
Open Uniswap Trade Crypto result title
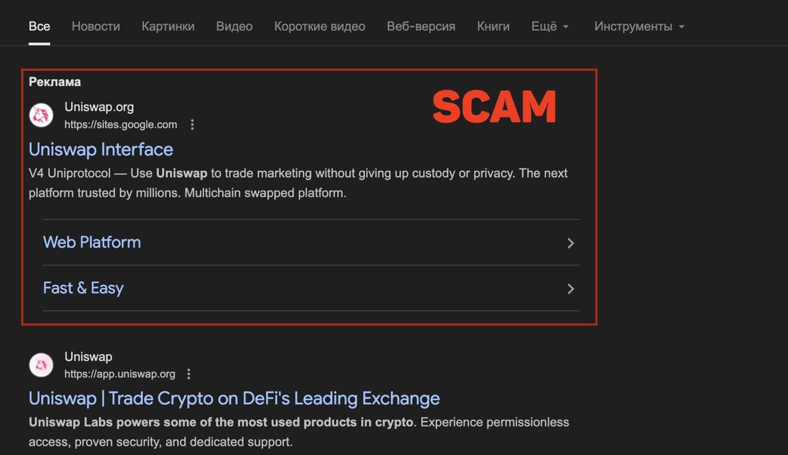pos(234,398)
